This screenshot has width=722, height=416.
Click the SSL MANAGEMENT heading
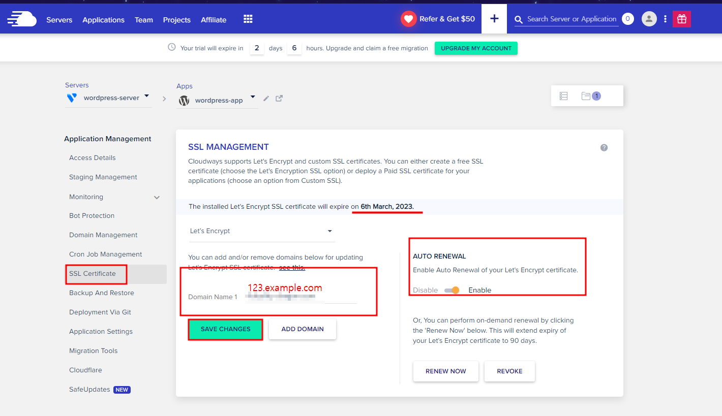click(x=228, y=147)
